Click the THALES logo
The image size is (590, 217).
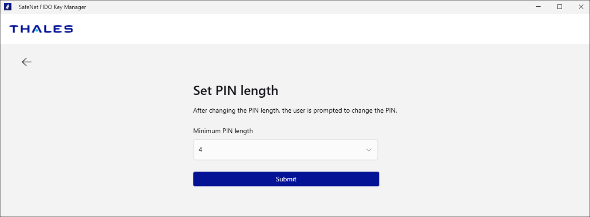tap(41, 29)
